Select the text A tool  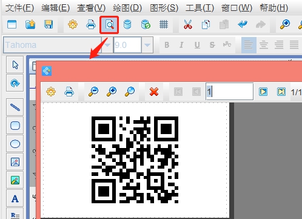15,198
